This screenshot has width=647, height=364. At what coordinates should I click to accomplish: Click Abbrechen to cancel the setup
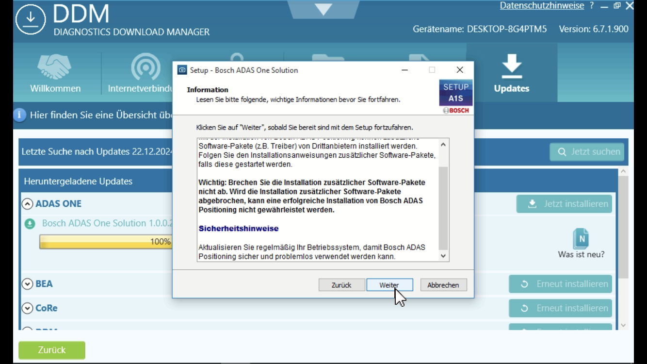pos(443,285)
